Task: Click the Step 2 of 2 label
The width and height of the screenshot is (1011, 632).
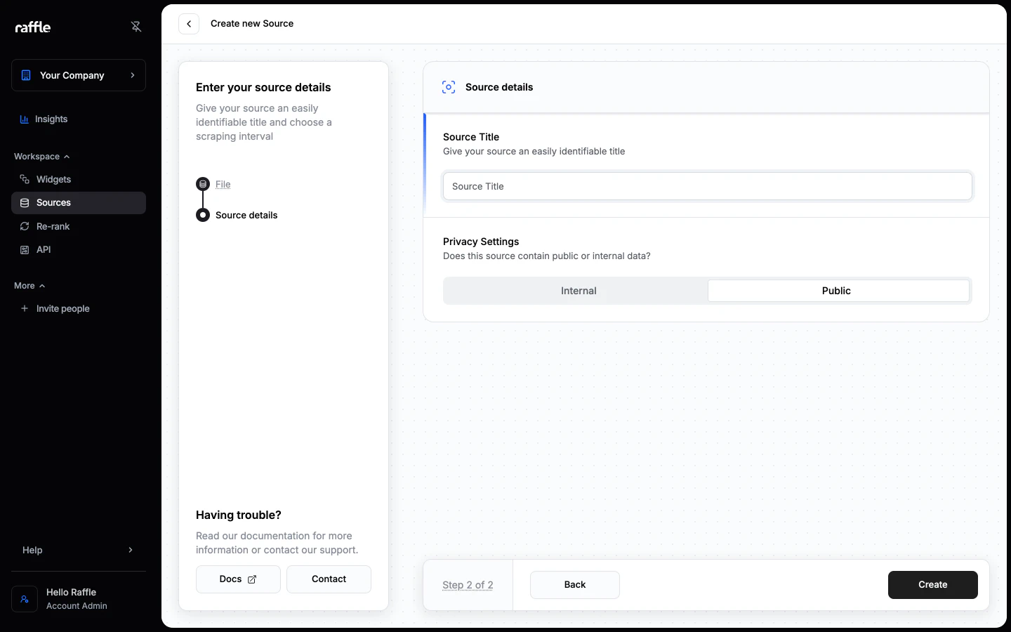Action: point(468,585)
